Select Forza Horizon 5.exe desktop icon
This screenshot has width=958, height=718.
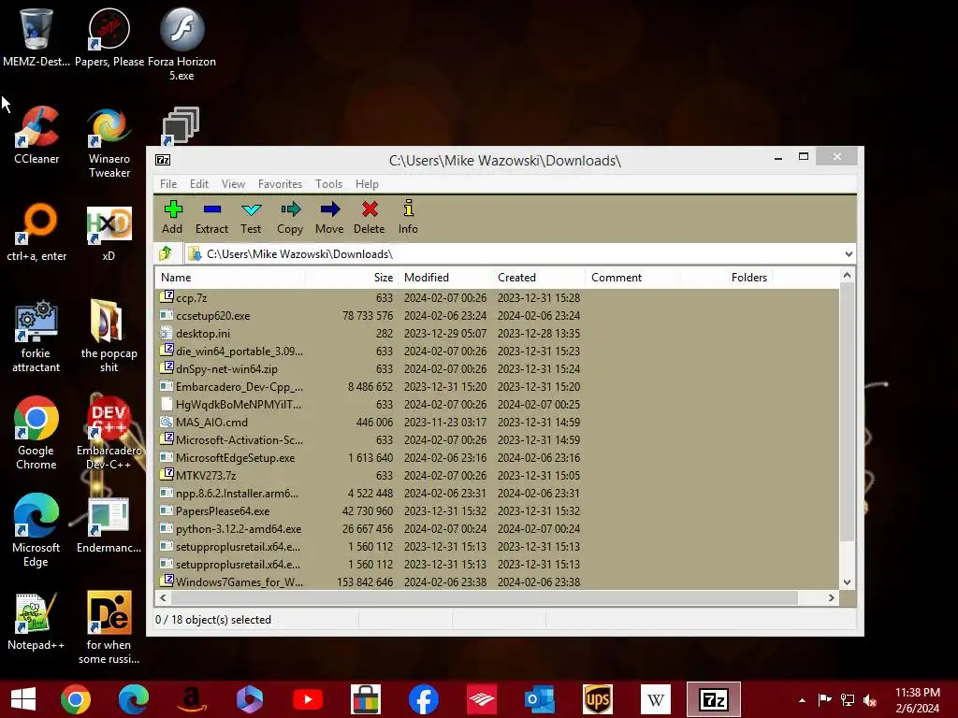[x=182, y=44]
